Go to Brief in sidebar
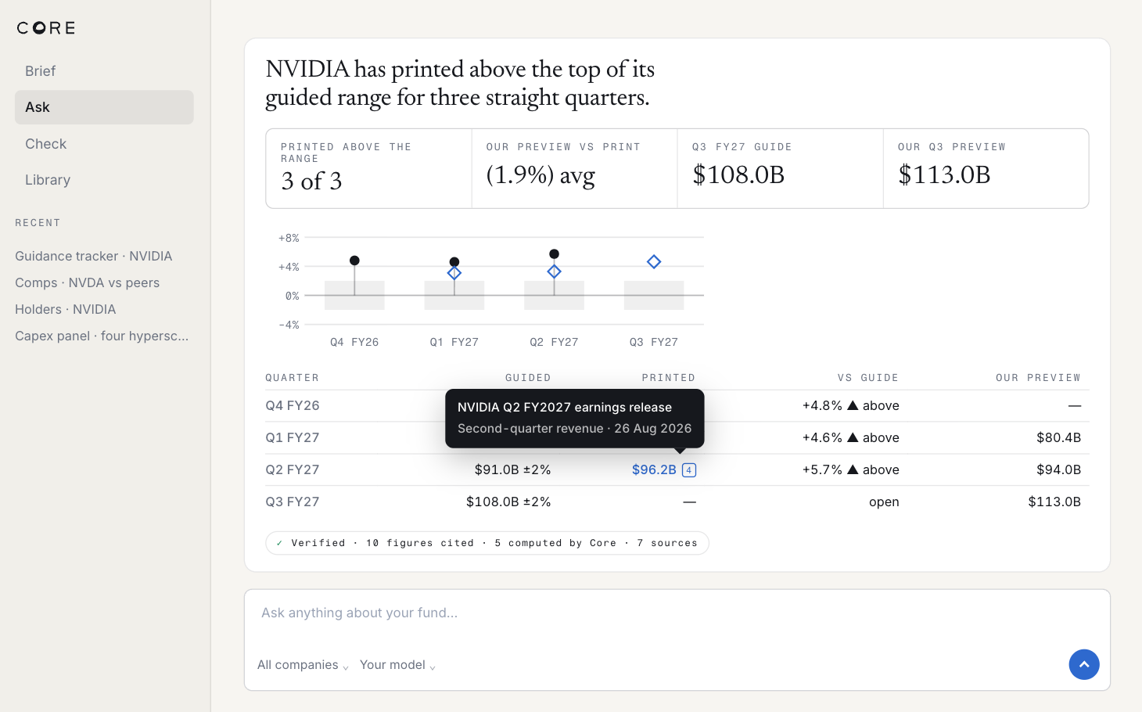 [x=104, y=71]
